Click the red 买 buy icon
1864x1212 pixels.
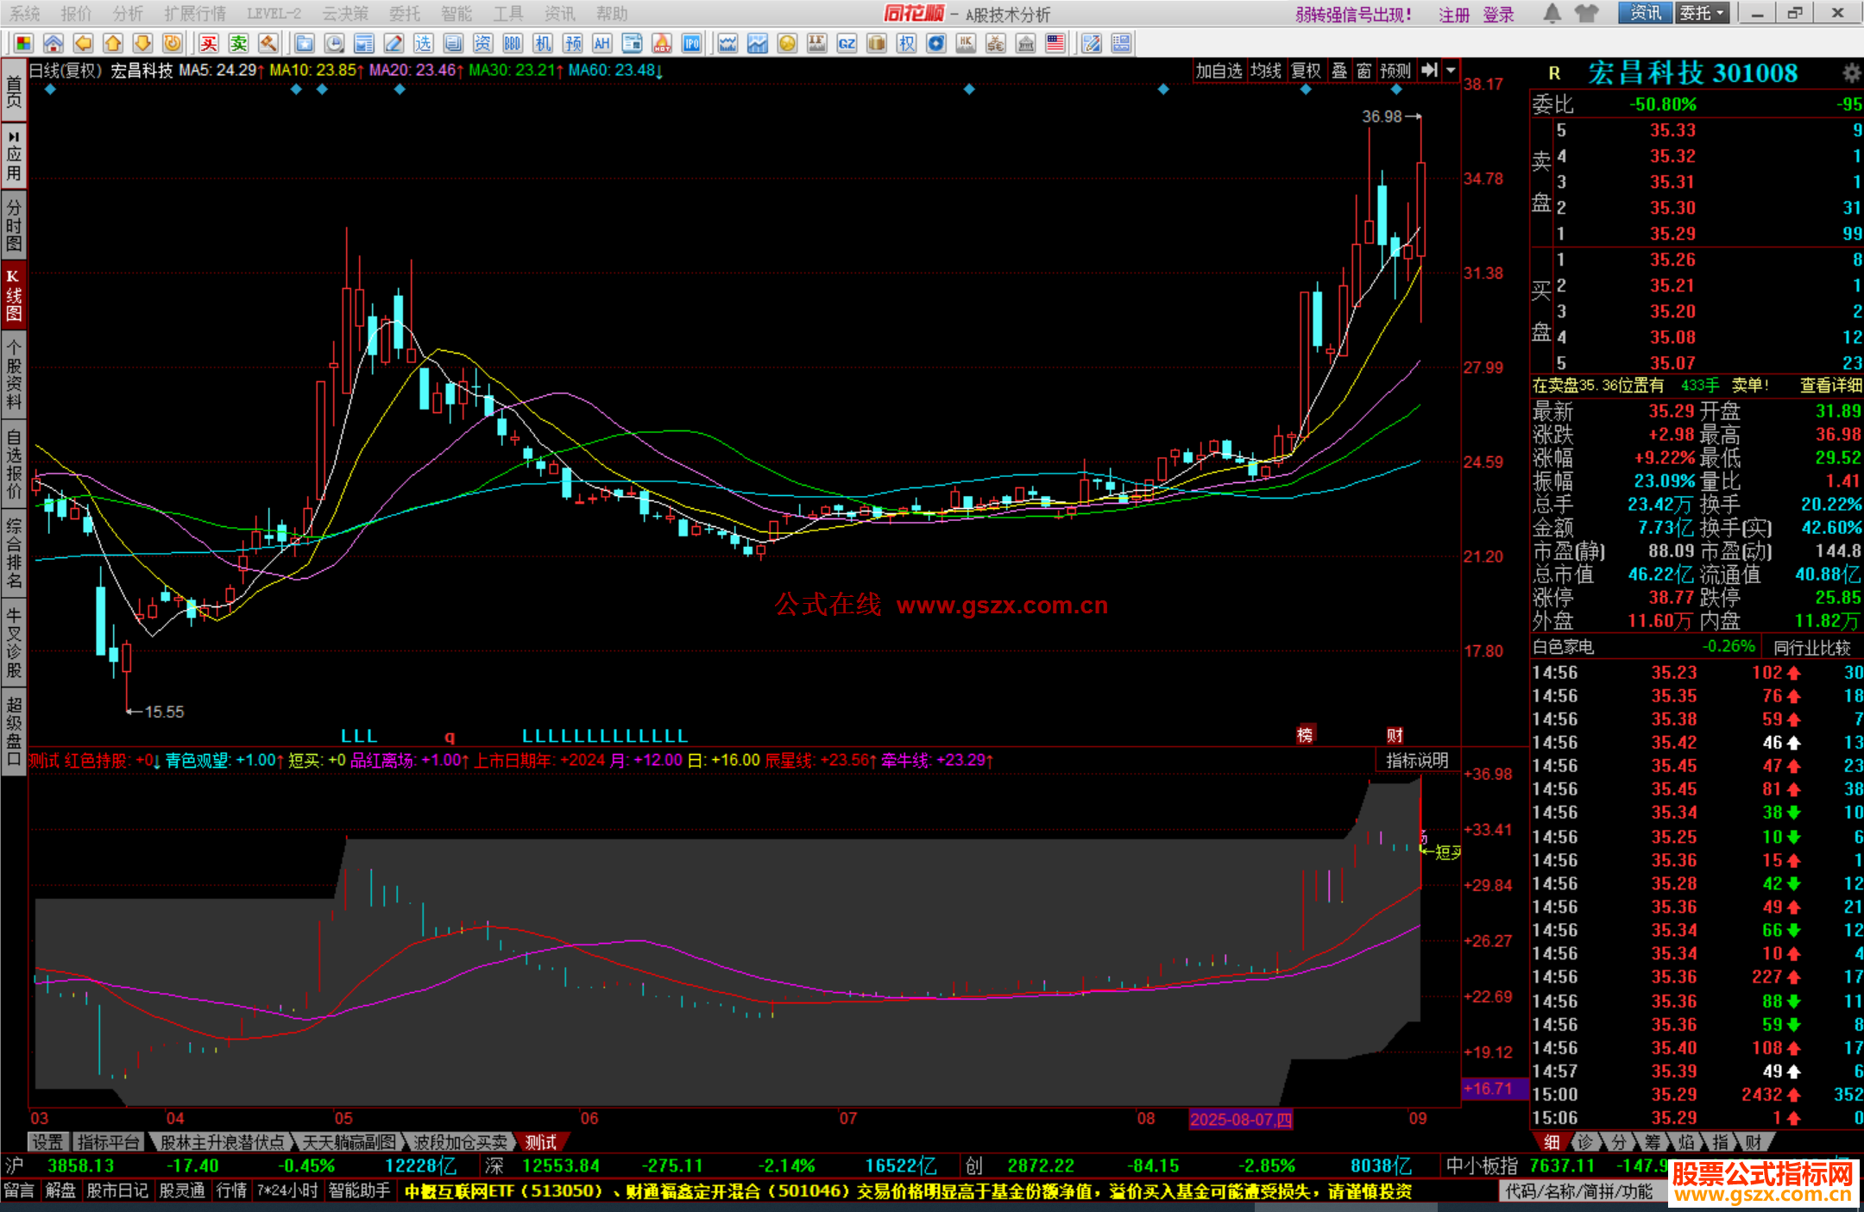(209, 44)
